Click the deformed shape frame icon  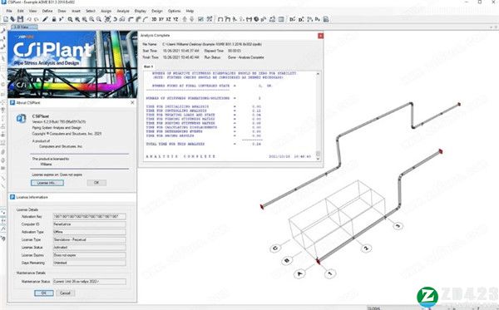(x=227, y=19)
